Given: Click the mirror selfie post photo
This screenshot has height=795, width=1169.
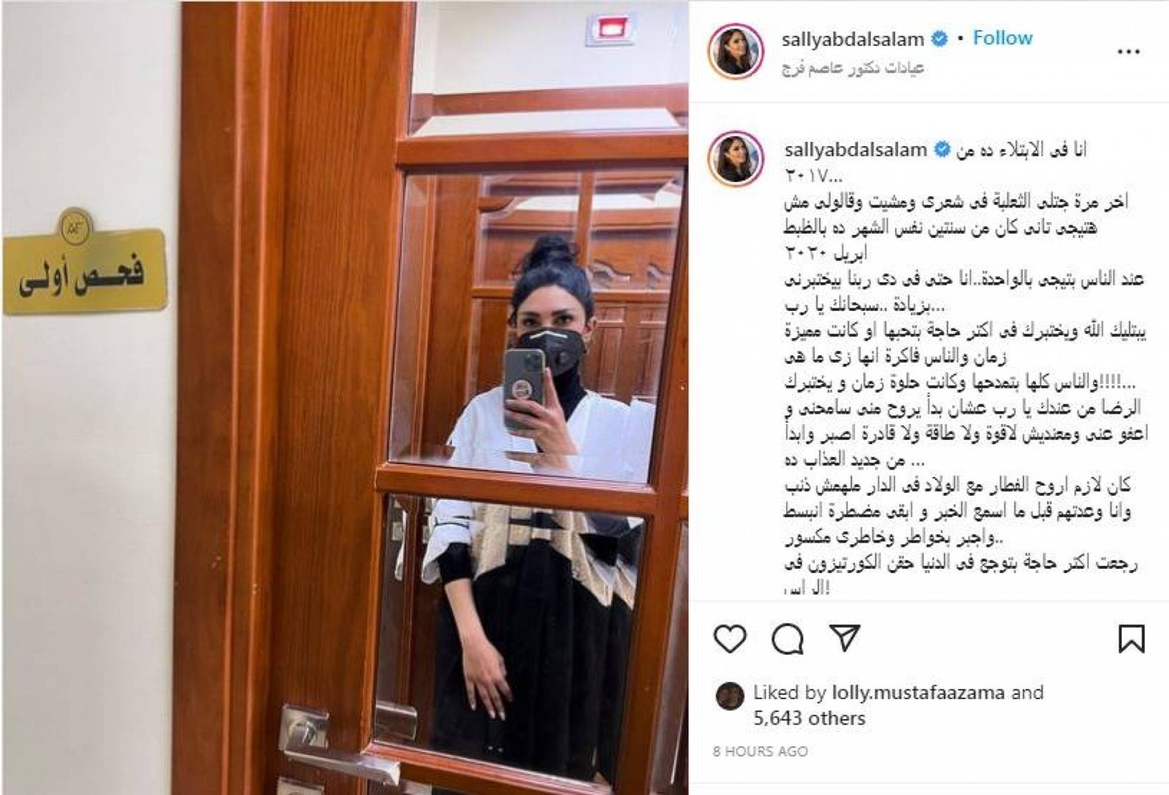Looking at the screenshot, I should pyautogui.click(x=345, y=397).
